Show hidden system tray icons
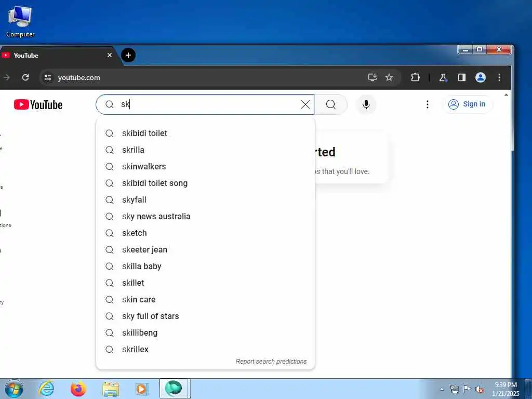Viewport: 532px width, 399px height. [442, 390]
